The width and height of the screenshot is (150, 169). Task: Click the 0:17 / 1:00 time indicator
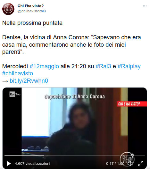115,164
